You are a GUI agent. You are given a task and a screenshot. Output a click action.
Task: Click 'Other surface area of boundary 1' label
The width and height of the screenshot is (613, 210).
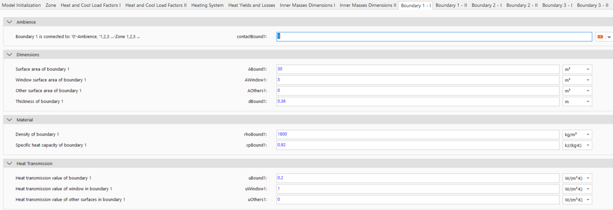click(48, 91)
